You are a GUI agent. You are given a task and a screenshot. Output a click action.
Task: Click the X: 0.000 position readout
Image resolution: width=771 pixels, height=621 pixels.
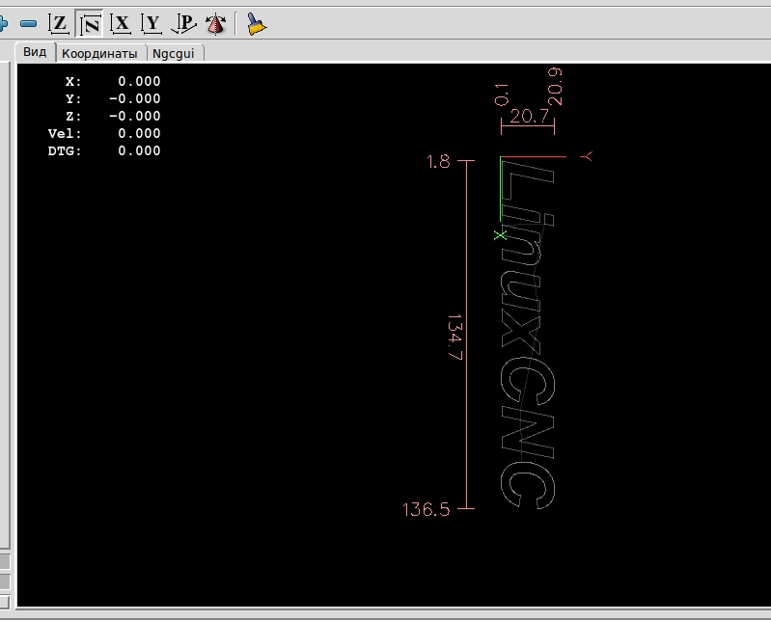[113, 82]
